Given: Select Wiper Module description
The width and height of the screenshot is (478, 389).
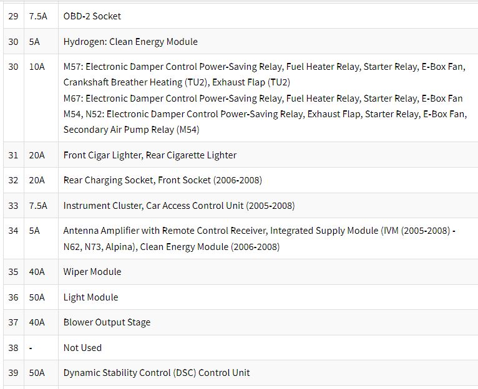Looking at the screenshot, I should (x=92, y=271).
